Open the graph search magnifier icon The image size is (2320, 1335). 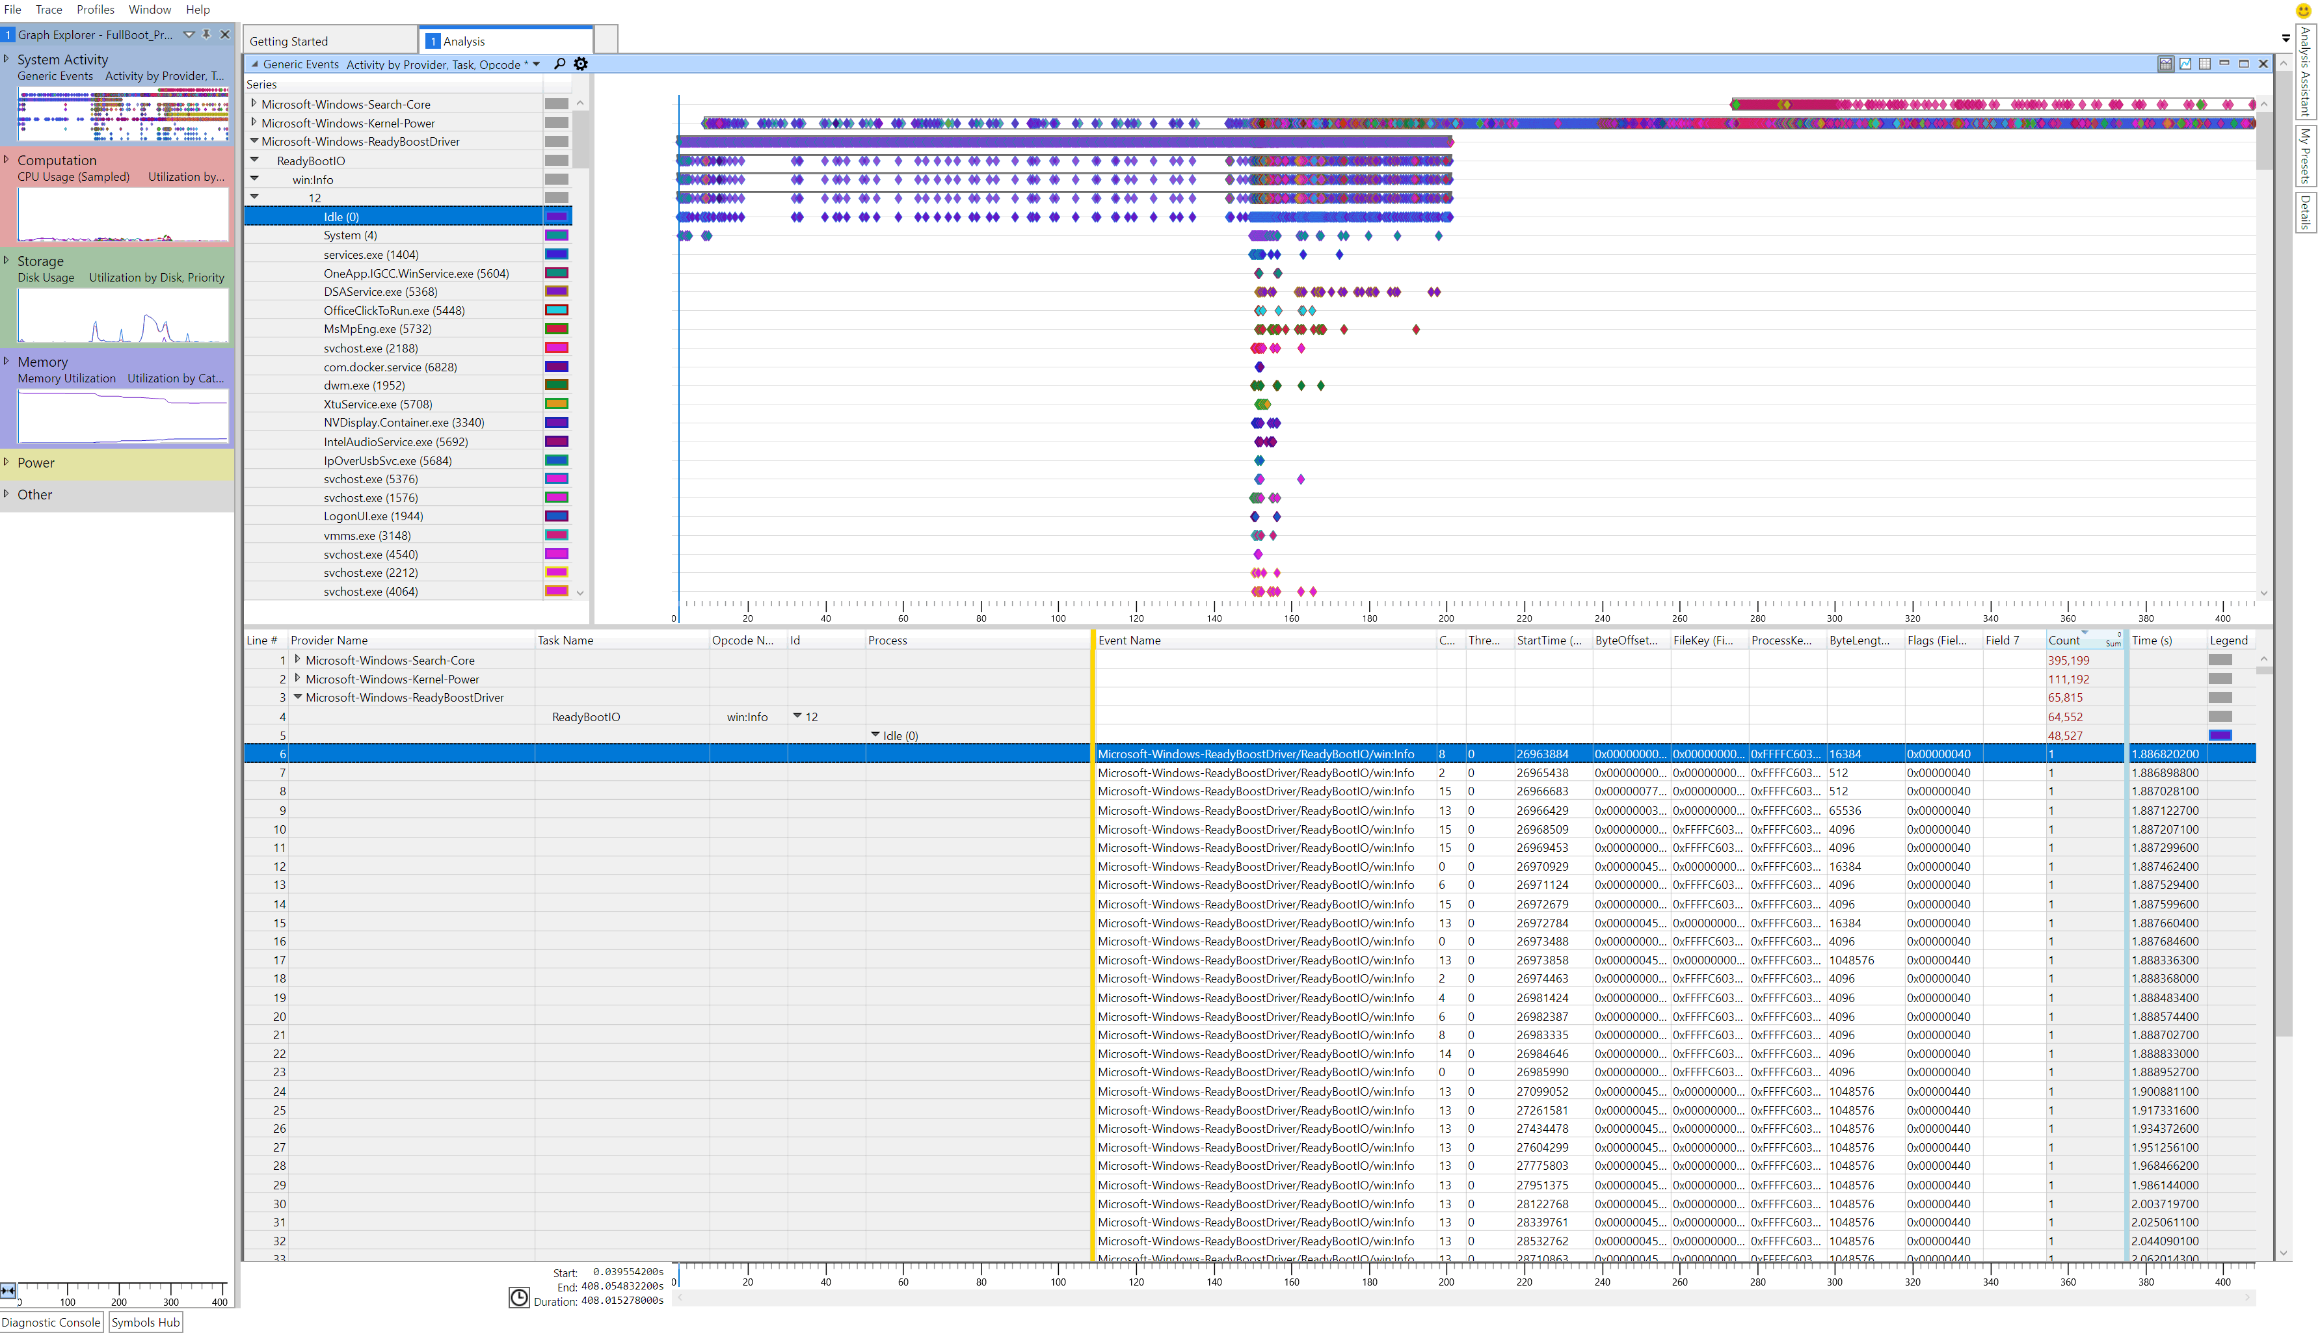pos(559,63)
